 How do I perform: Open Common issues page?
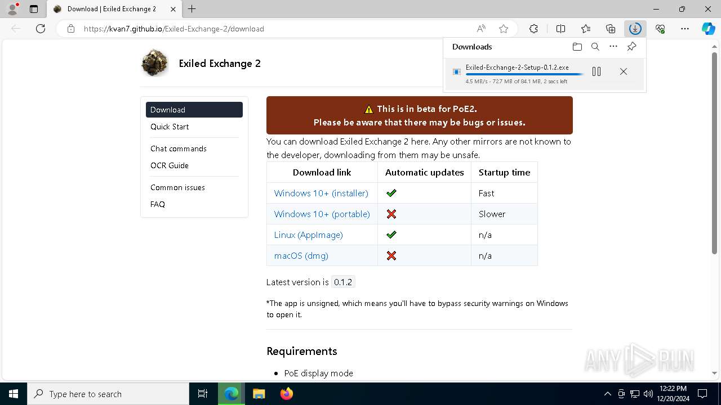pyautogui.click(x=177, y=187)
